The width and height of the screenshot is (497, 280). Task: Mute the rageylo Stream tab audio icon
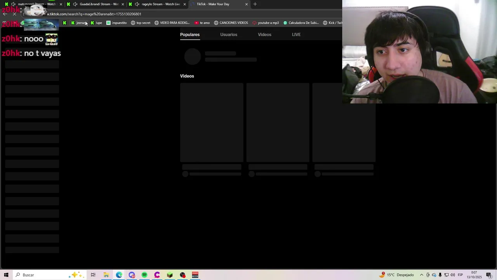tap(137, 4)
